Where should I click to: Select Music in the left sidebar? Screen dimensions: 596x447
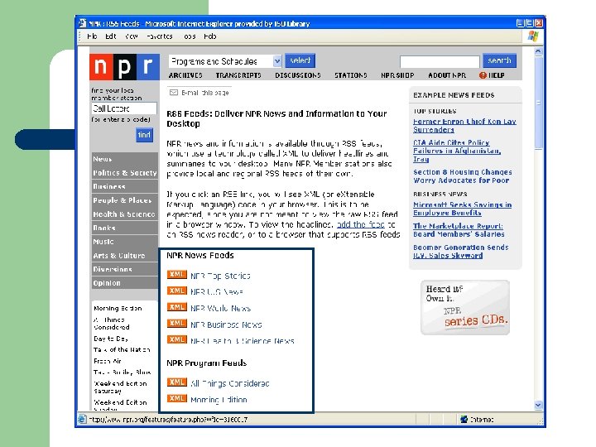[x=125, y=242]
